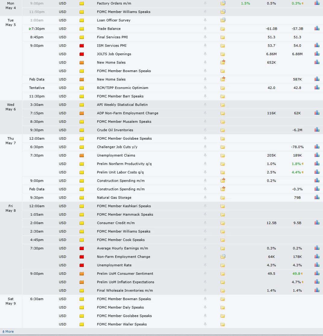Image resolution: width=323 pixels, height=336 pixels.
Task: Open starred detail folder for New Home Sales 9:00pm
Action: tap(223, 62)
